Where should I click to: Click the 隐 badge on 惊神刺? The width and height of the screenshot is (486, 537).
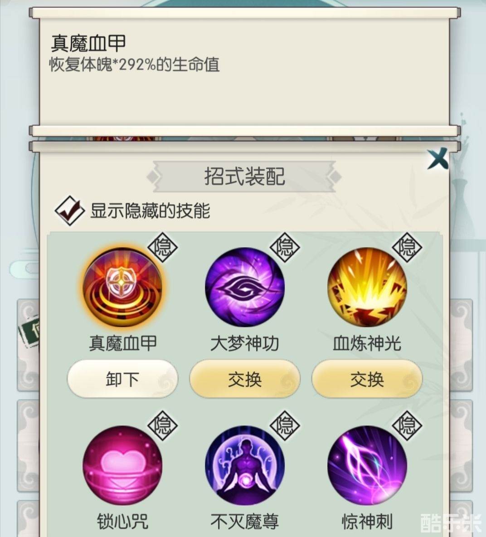(x=407, y=425)
